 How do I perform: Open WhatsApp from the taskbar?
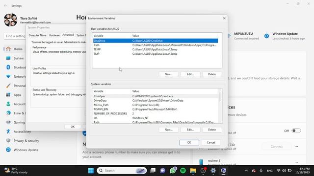(173, 171)
